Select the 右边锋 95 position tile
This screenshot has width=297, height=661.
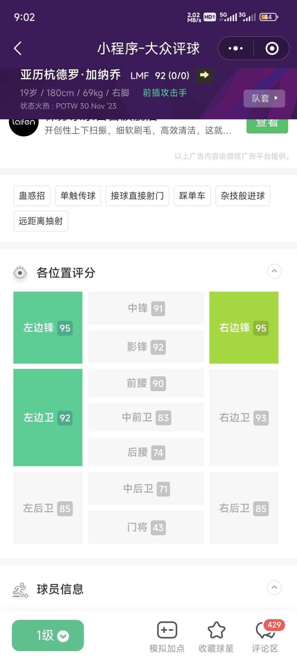click(244, 328)
